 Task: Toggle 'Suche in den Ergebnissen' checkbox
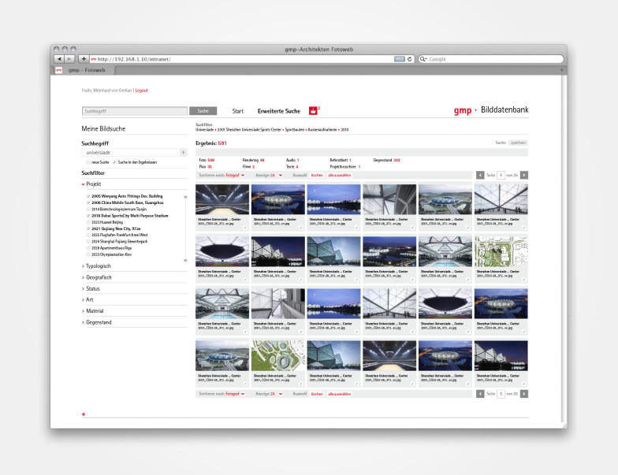[114, 162]
